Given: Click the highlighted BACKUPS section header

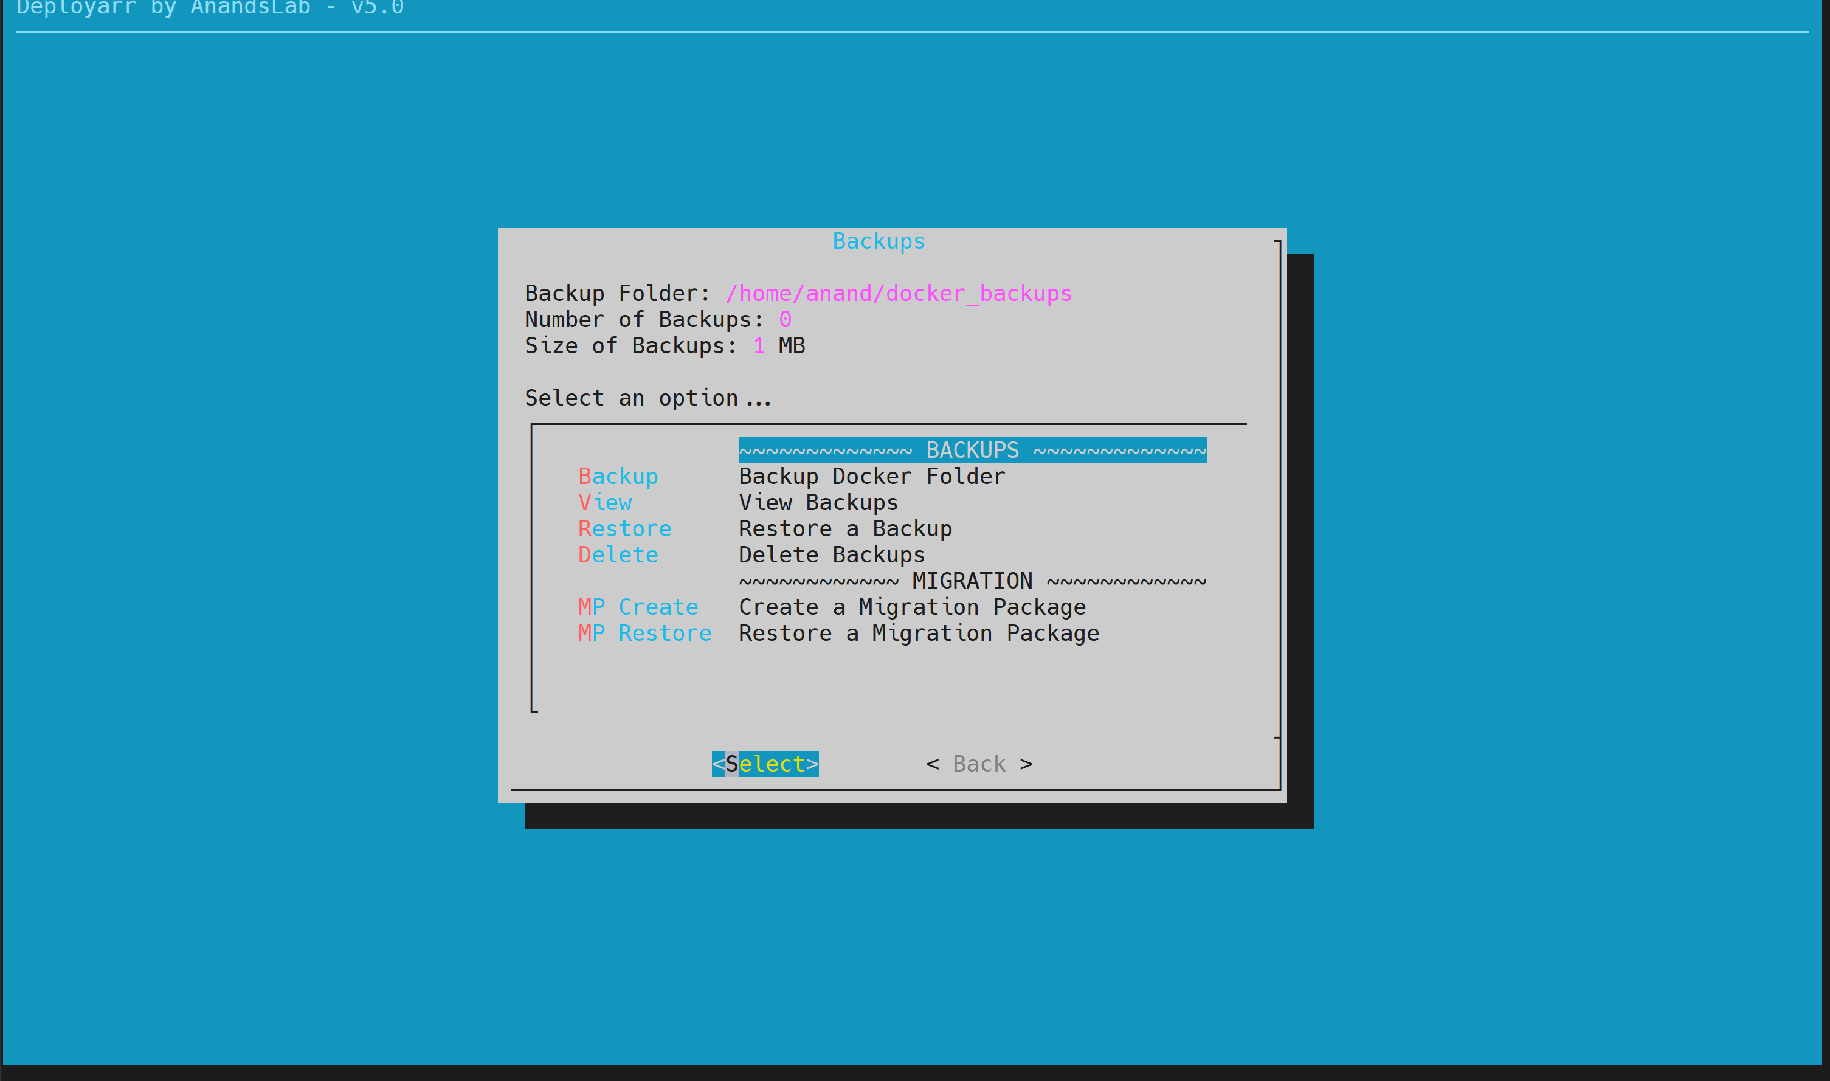Looking at the screenshot, I should click(972, 450).
